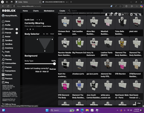This screenshot has width=144, height=113.
Task: Select the DTB Reunion item thumbnail
Action: click(x=122, y=65)
